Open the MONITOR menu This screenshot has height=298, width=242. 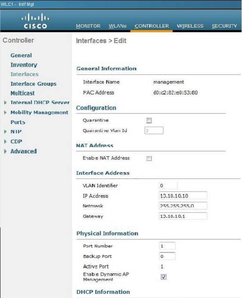tap(88, 26)
